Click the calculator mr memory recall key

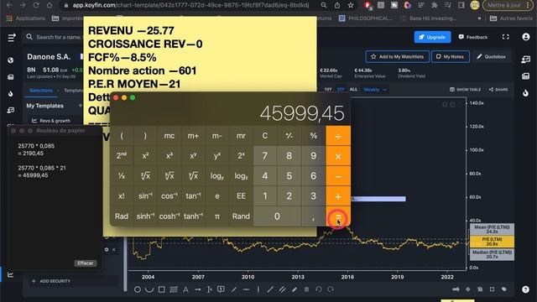coord(241,136)
